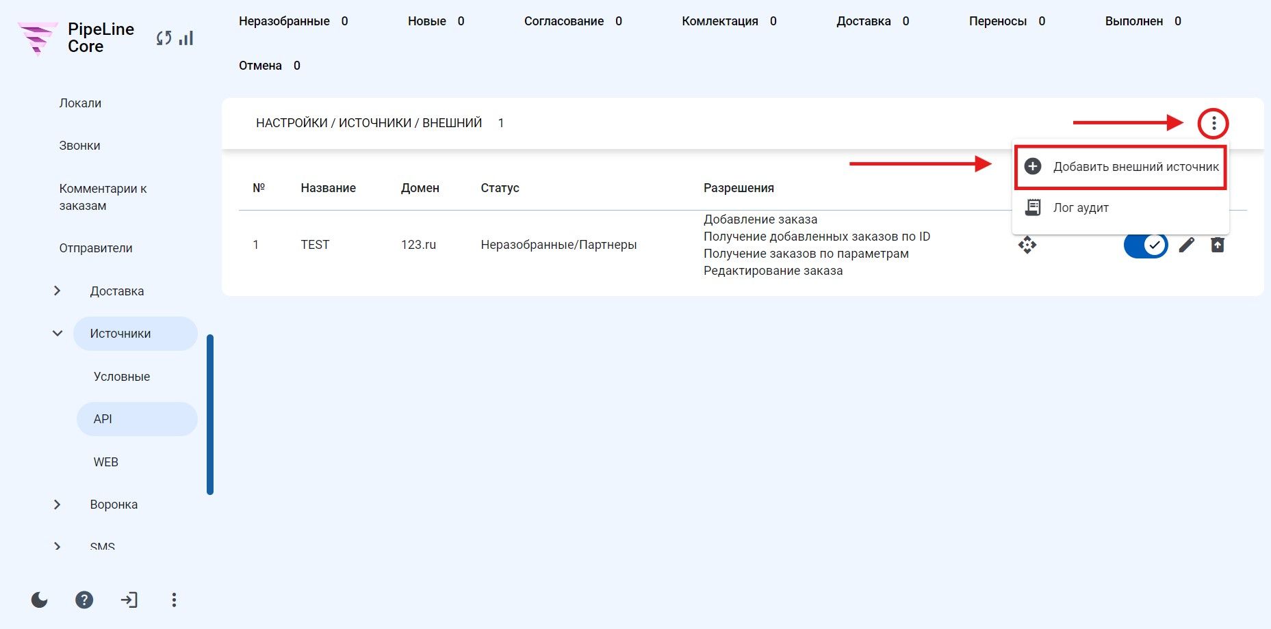This screenshot has width=1271, height=629.
Task: Click the plus icon for adding external source
Action: (x=1033, y=166)
